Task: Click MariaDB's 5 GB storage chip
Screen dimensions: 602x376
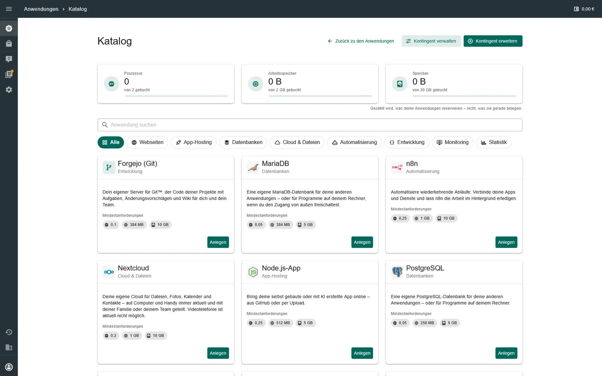Action: click(x=305, y=225)
